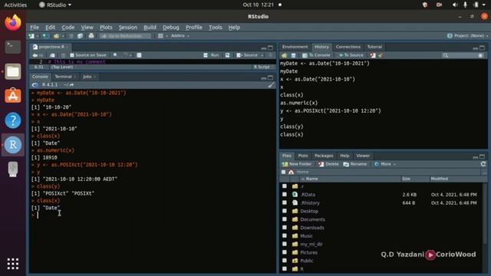The height and width of the screenshot is (276, 491).
Task: Open Ubuntu Software from the dock
Action: [x=13, y=96]
